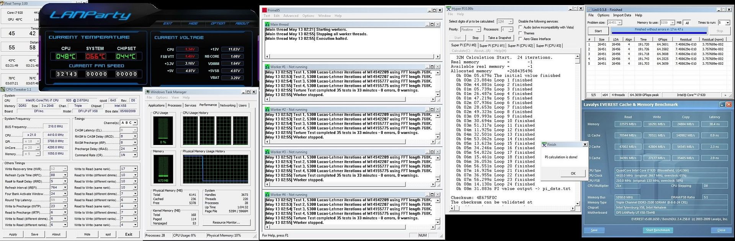Switch to the Processes tab in Task Manager
This screenshot has width=735, height=241.
[x=175, y=106]
